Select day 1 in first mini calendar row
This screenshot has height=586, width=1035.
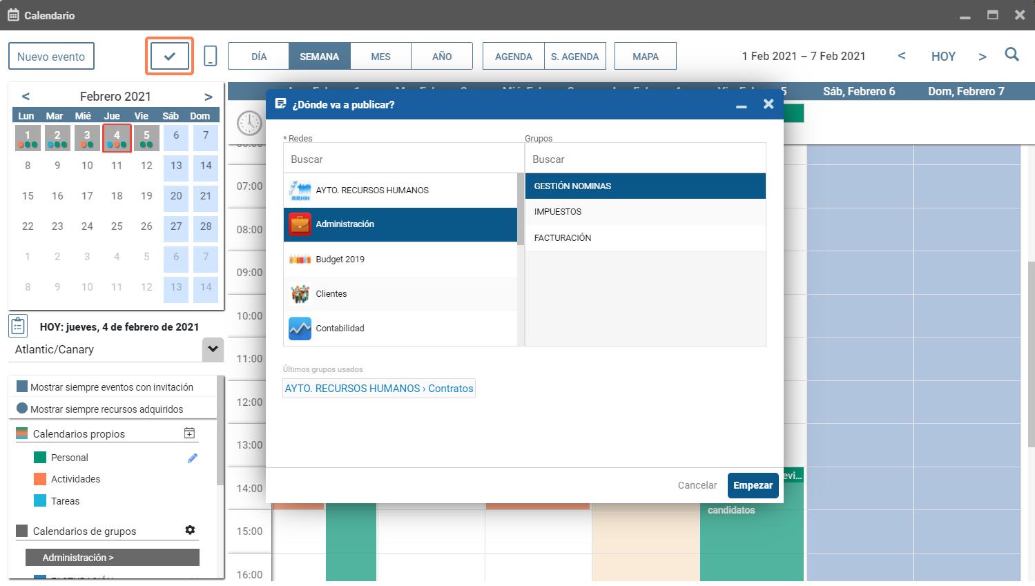click(x=28, y=138)
